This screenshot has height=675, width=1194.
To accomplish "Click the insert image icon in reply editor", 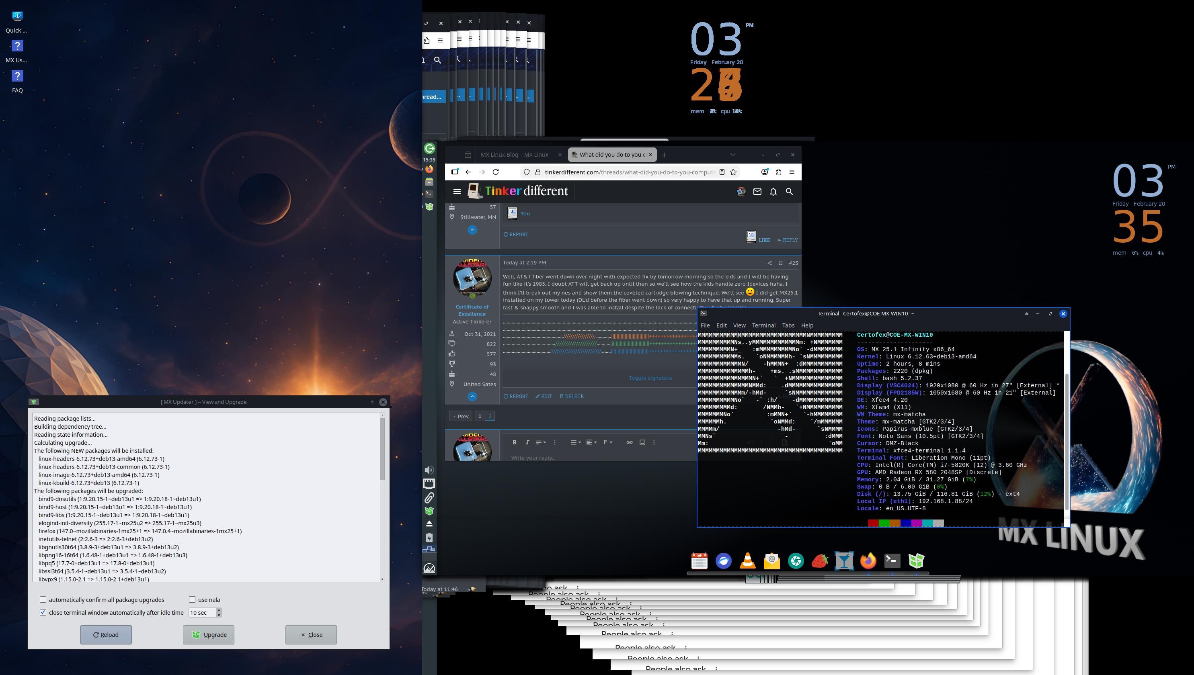I will pos(642,442).
